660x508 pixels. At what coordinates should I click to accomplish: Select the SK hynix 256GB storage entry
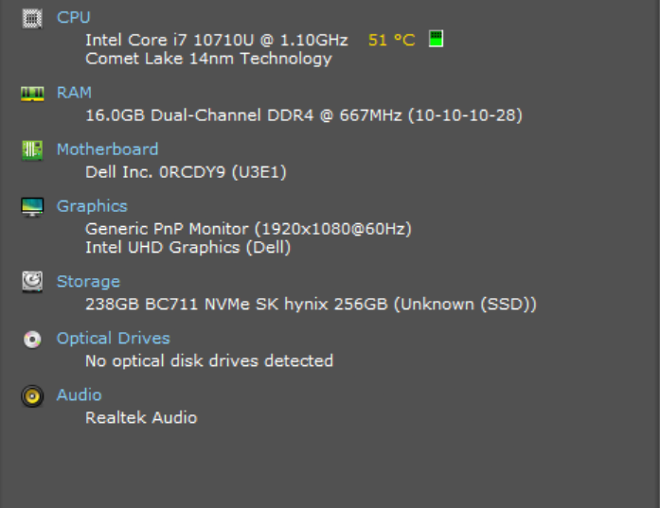(311, 305)
